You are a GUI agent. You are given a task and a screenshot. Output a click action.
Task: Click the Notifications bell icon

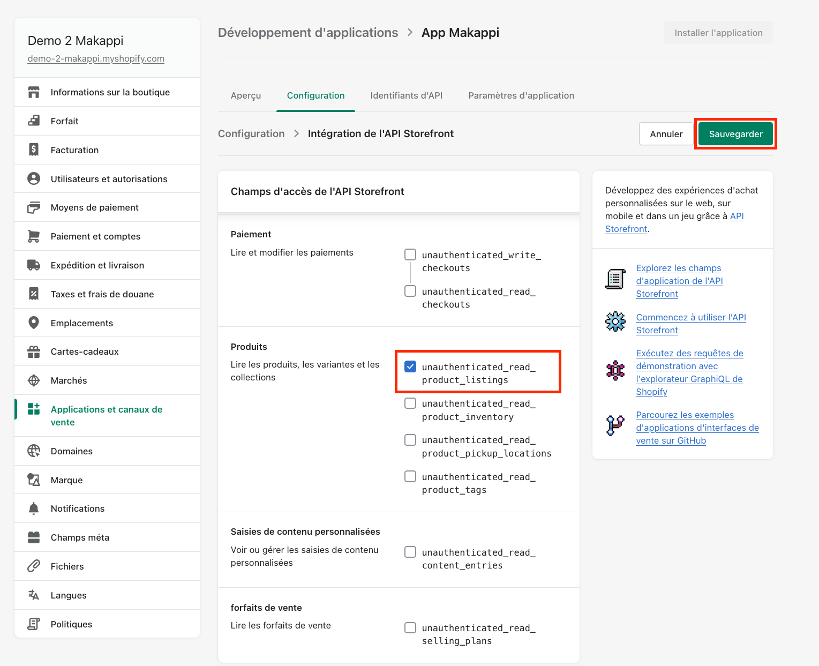(34, 508)
